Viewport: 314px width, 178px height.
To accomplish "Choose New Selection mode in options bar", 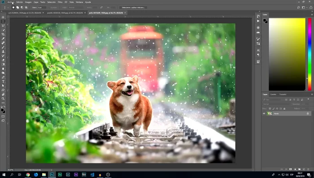I will coord(13,8).
